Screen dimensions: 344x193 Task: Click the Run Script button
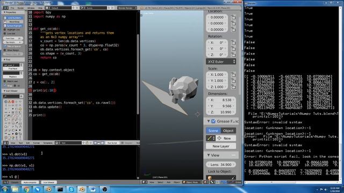pos(112,143)
